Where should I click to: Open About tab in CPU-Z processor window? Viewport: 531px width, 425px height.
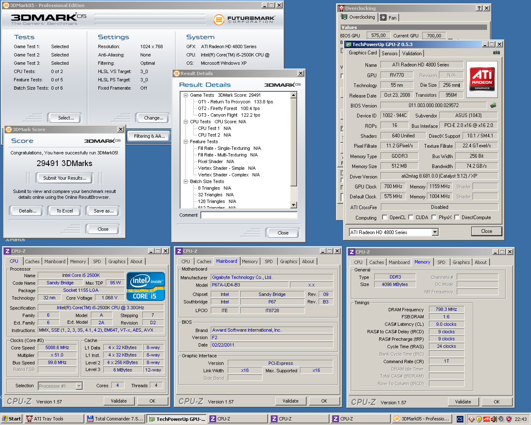[136, 261]
